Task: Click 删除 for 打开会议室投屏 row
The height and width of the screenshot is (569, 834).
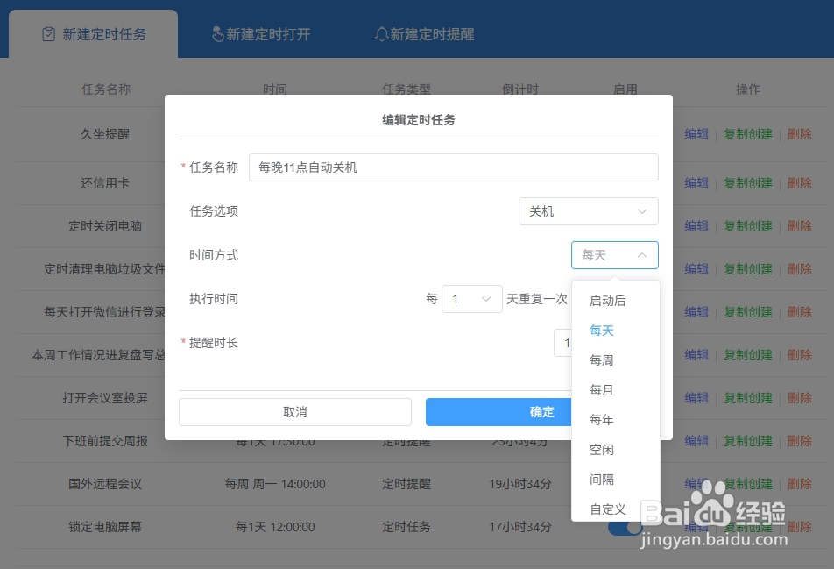Action: tap(800, 398)
